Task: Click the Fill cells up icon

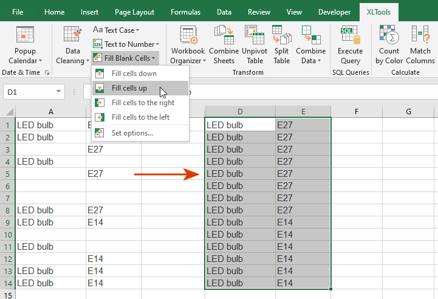Action: pos(100,88)
